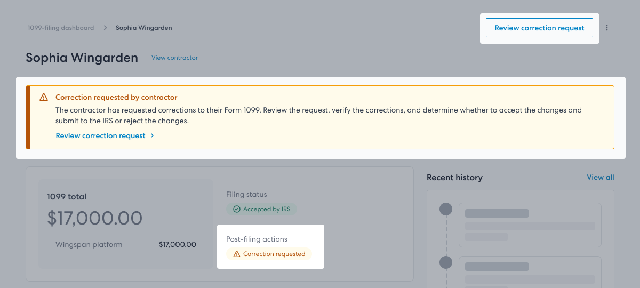Open the View contractor link
Screen dimensions: 640x288
(174, 58)
